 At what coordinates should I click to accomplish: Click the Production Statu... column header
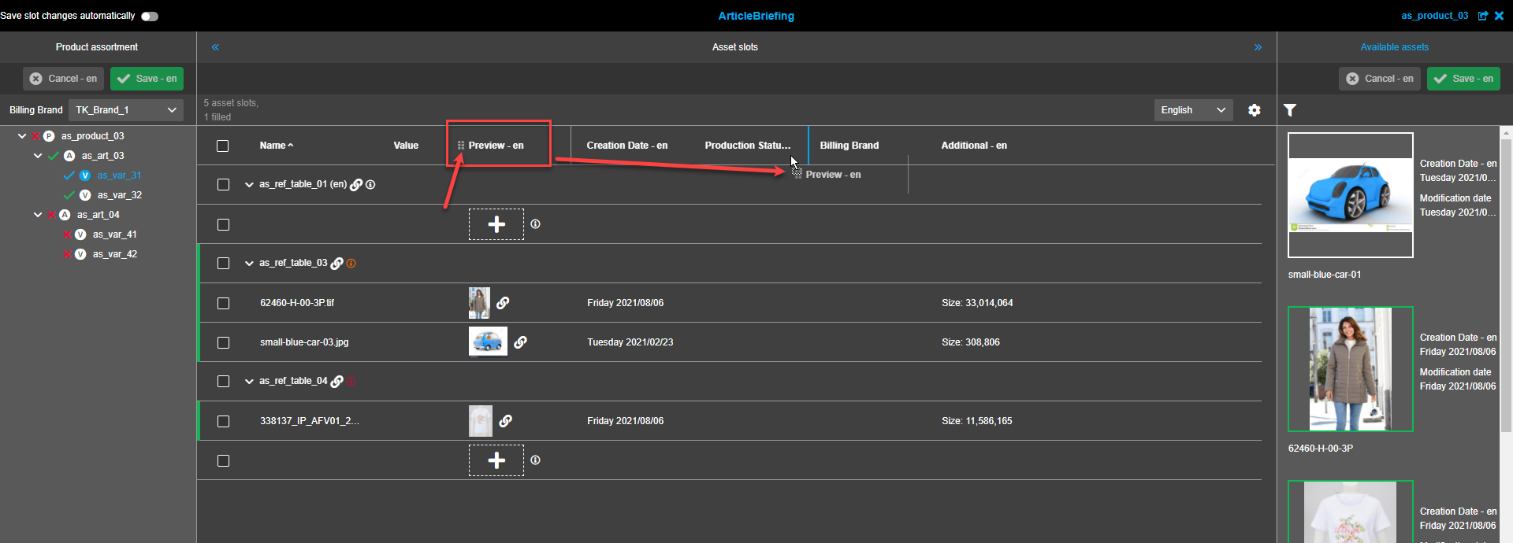pos(747,146)
